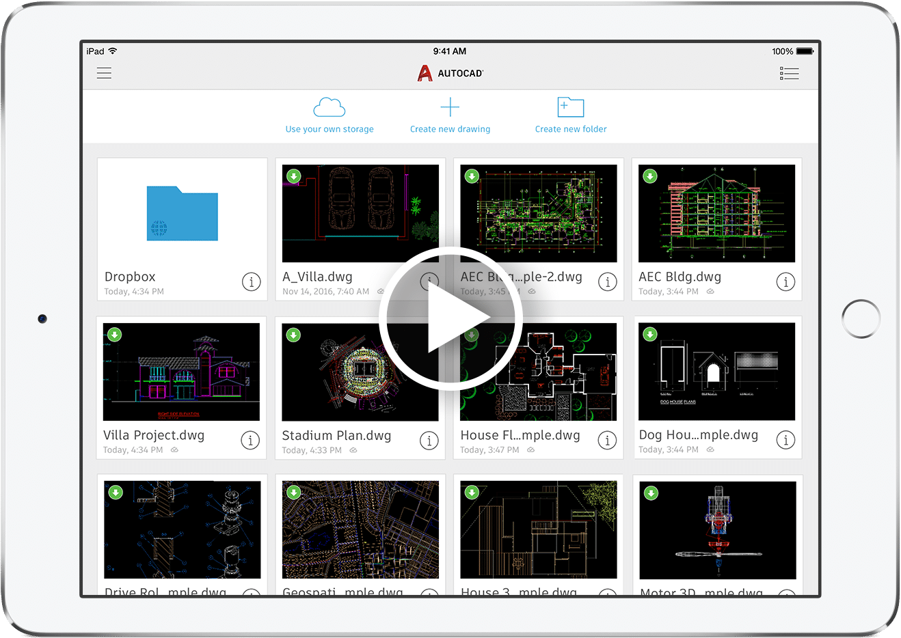901x638 pixels.
Task: Click the Villa Project.dwg file name
Action: pos(154,435)
